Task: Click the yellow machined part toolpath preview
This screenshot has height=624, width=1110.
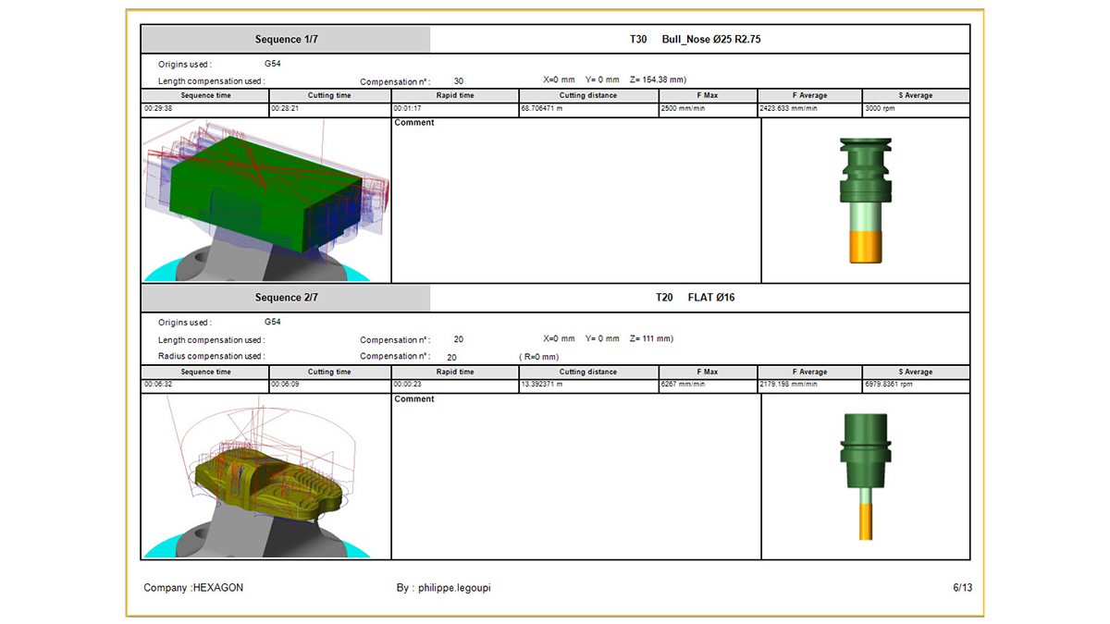Action: tap(265, 476)
